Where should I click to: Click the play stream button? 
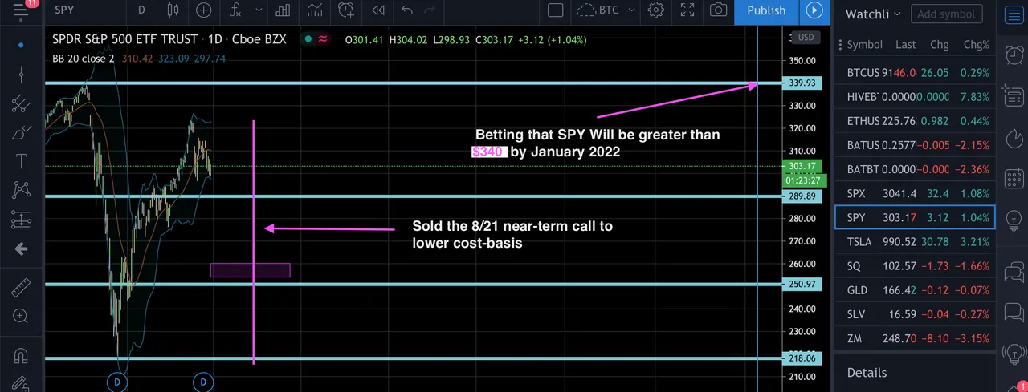pos(814,10)
